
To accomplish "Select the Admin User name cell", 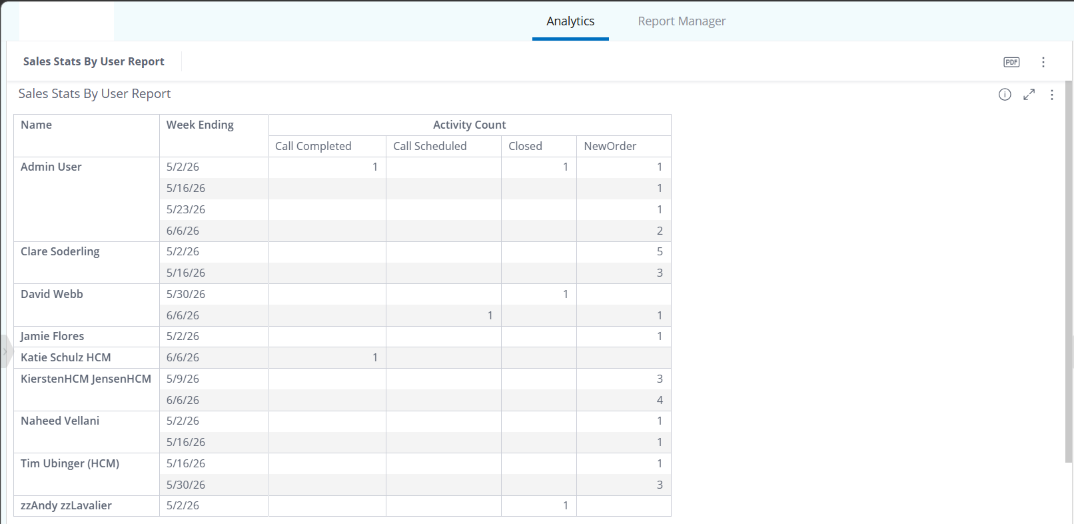I will coord(87,199).
